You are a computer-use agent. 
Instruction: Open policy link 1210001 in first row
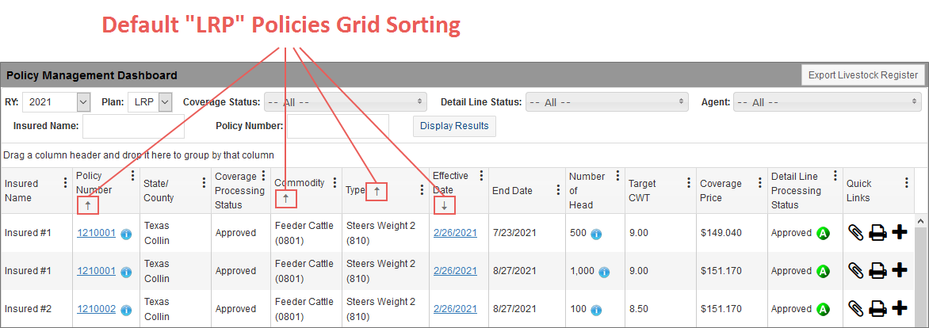coord(96,233)
